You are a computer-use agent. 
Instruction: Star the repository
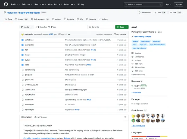[x=176, y=12]
